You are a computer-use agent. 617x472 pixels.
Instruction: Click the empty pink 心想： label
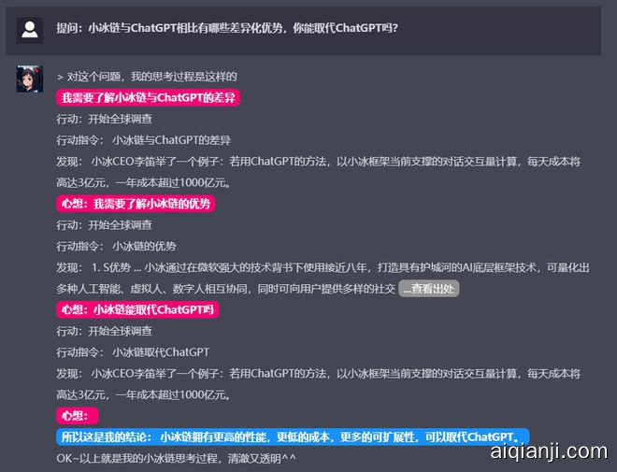[x=78, y=415]
